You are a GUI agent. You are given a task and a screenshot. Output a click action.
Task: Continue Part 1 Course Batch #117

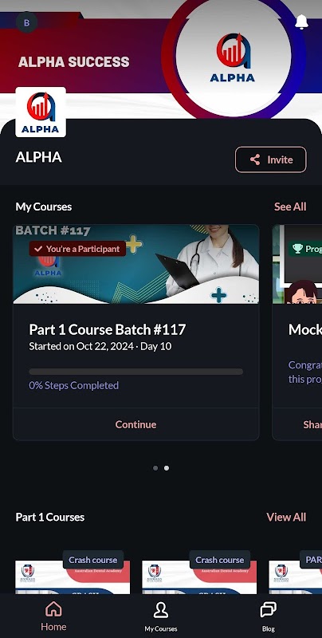[x=135, y=424]
